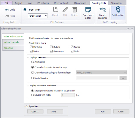The height and width of the screenshot is (118, 135).
Task: Select the Single Coupling radio option
Action: pos(32,78)
